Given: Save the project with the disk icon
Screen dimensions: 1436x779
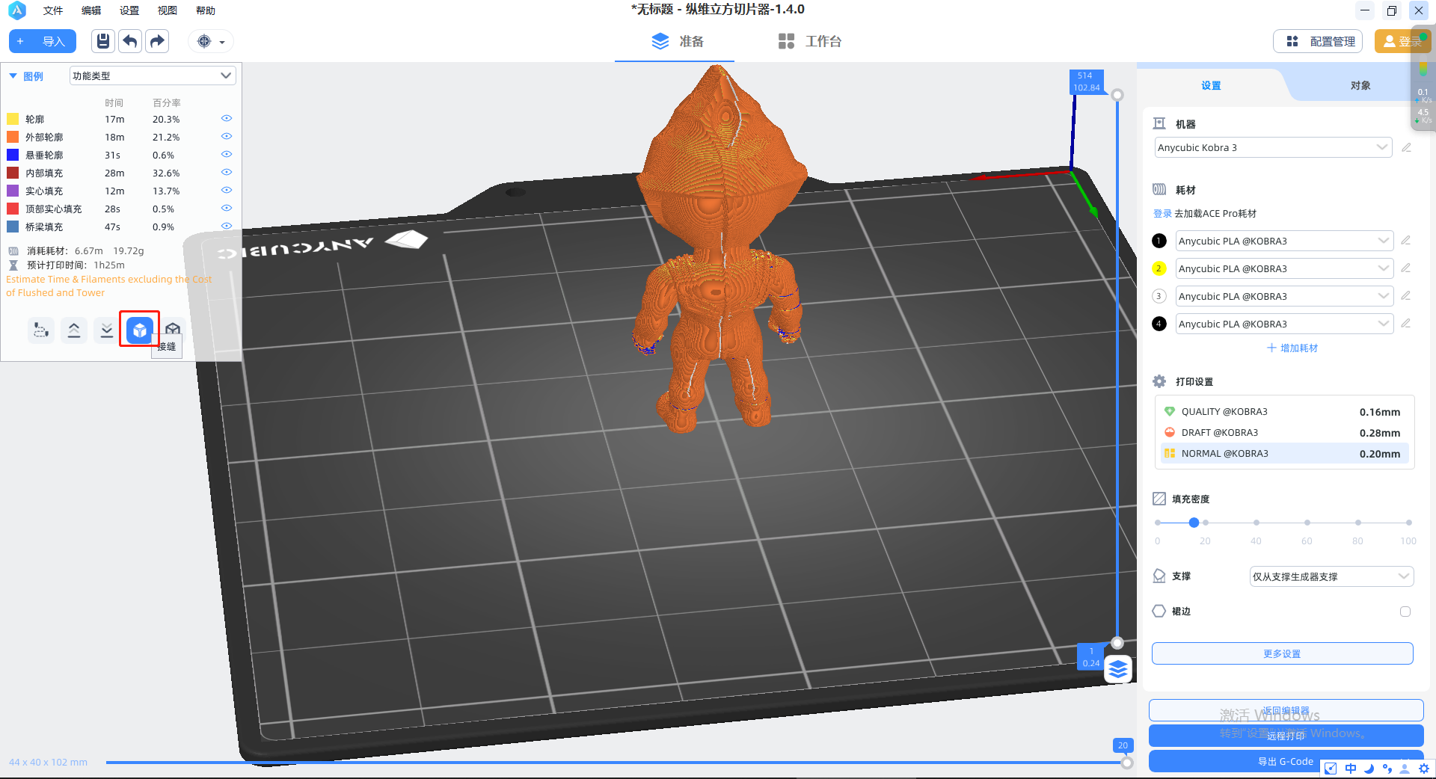Looking at the screenshot, I should point(103,41).
